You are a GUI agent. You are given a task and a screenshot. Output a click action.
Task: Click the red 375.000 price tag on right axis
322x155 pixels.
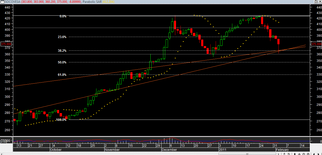pyautogui.click(x=316, y=44)
